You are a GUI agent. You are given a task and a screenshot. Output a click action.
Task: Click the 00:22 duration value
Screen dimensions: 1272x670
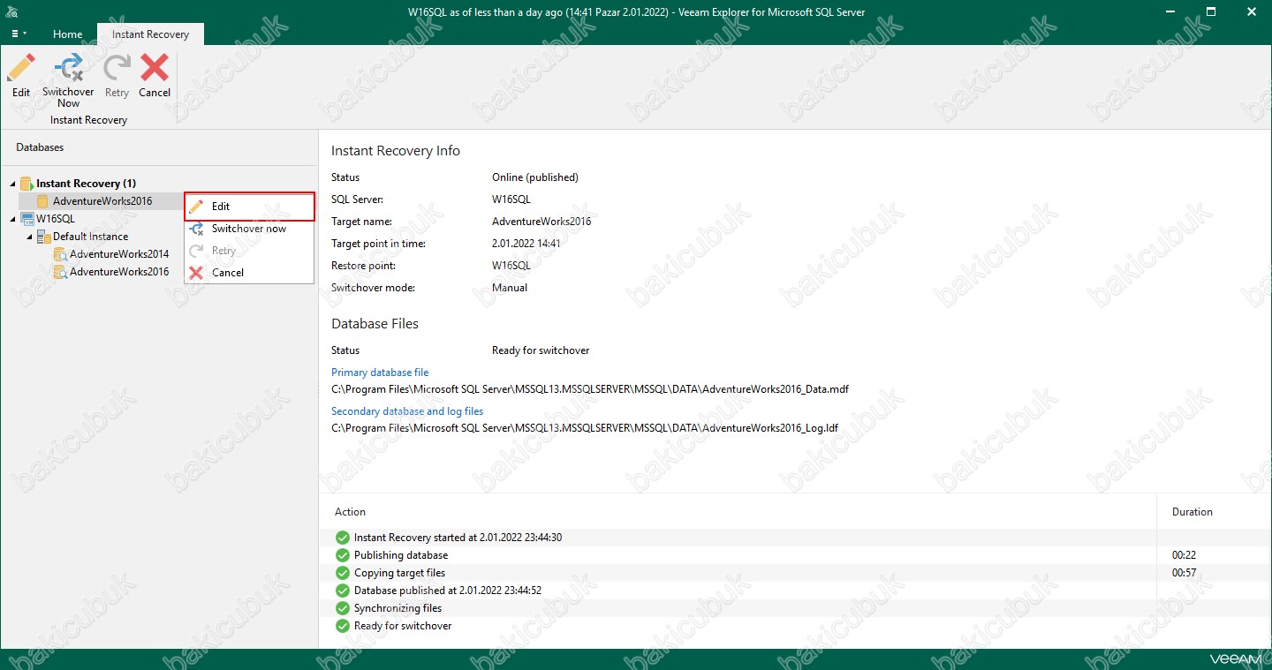(1184, 555)
